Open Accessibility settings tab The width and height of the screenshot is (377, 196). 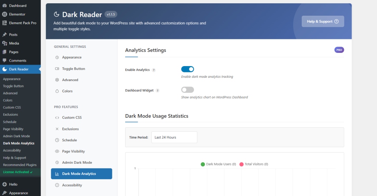81,185
